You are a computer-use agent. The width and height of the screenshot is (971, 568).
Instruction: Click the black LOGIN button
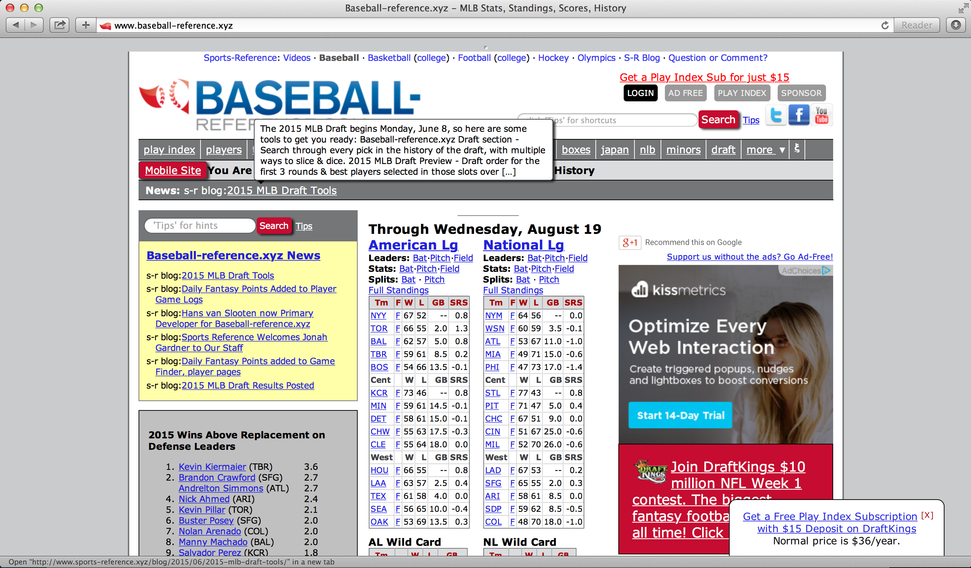click(640, 93)
